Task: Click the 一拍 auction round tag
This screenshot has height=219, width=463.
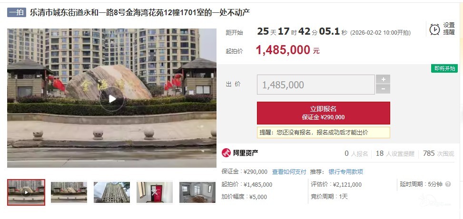Action: pos(17,12)
